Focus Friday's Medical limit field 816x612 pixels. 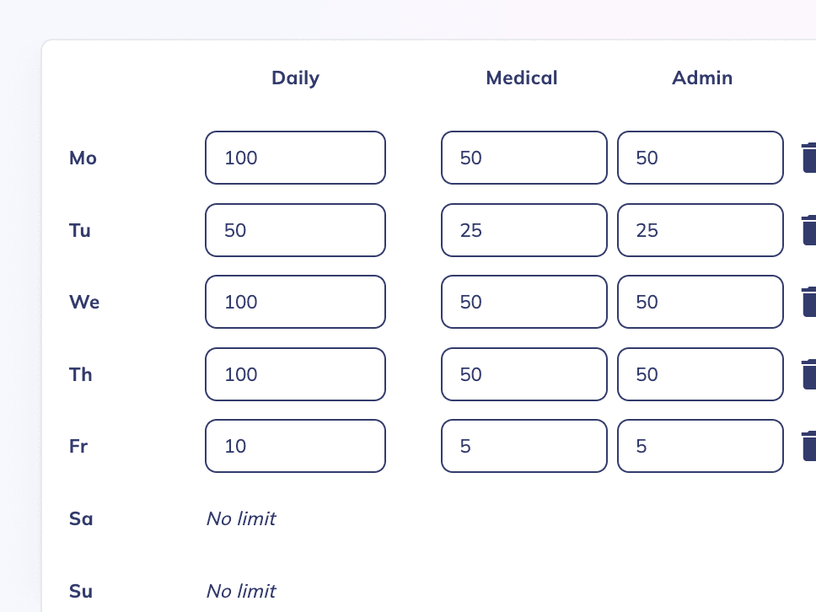point(523,446)
